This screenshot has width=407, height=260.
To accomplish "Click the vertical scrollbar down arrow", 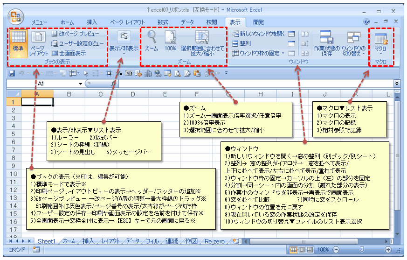I will point(397,234).
